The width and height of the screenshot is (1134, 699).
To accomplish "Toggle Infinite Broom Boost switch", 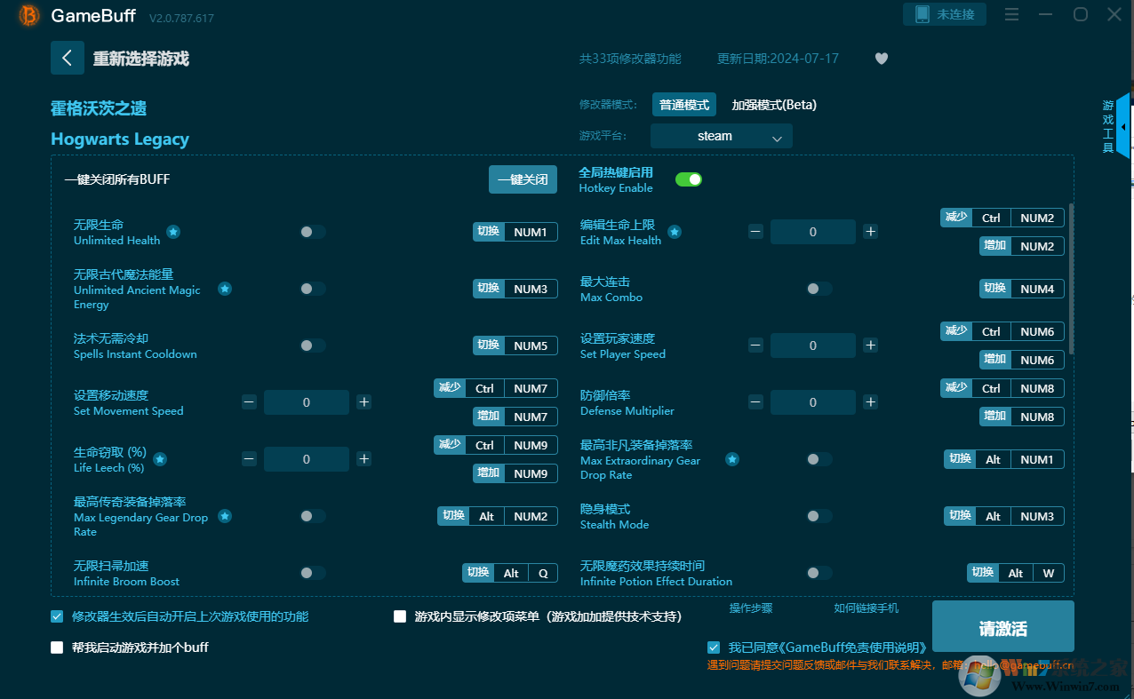I will pos(313,573).
